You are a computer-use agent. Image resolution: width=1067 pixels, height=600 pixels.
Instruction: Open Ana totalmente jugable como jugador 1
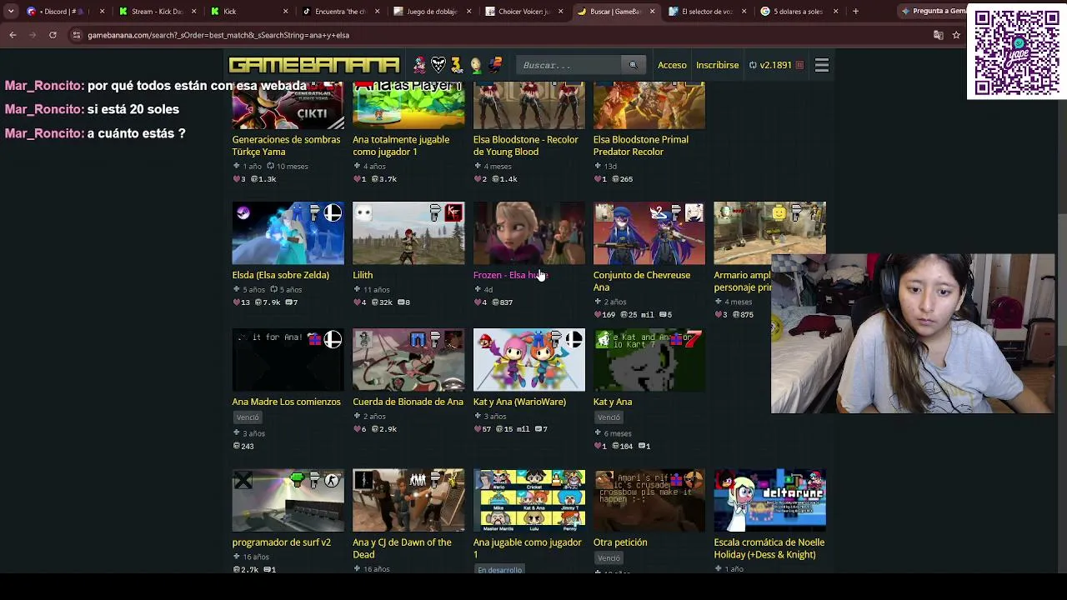coord(401,146)
